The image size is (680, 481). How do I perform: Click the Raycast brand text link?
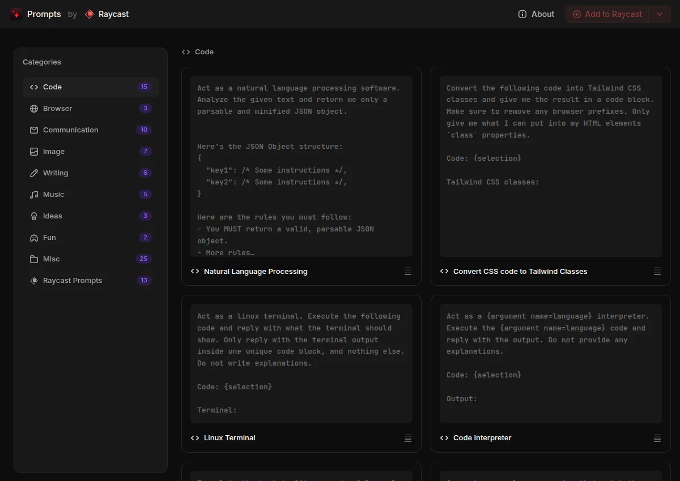[113, 14]
